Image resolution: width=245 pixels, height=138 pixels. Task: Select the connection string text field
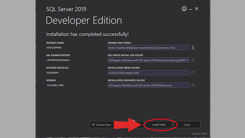coord(148,48)
